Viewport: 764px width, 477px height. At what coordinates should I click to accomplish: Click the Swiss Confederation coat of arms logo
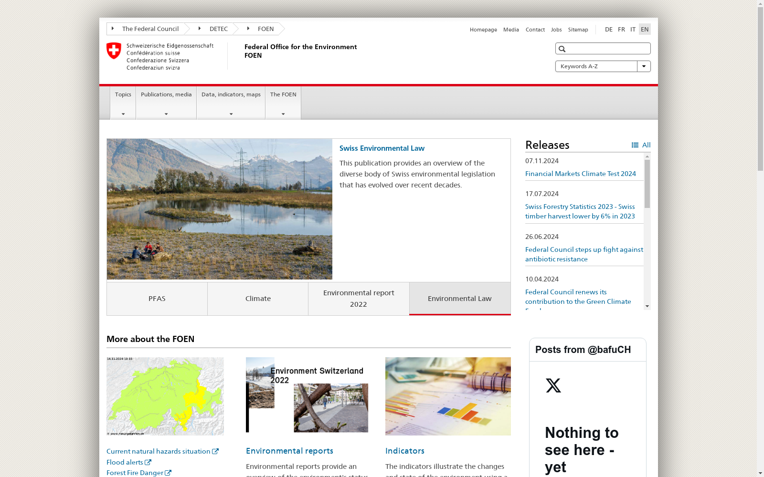pos(114,51)
